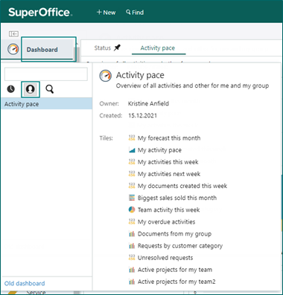Click the Activity pace preview heading
283x295 pixels.
coord(140,75)
